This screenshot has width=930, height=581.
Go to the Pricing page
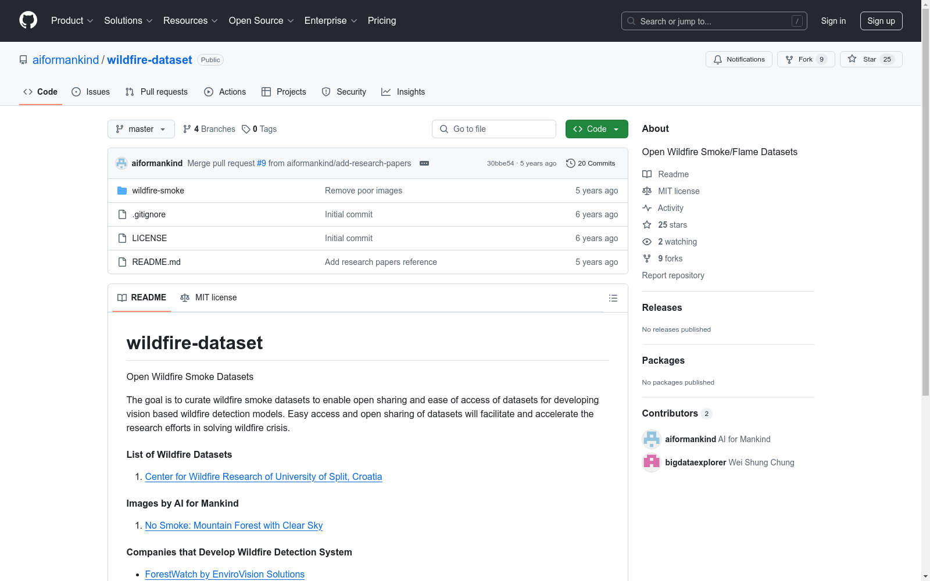[382, 21]
